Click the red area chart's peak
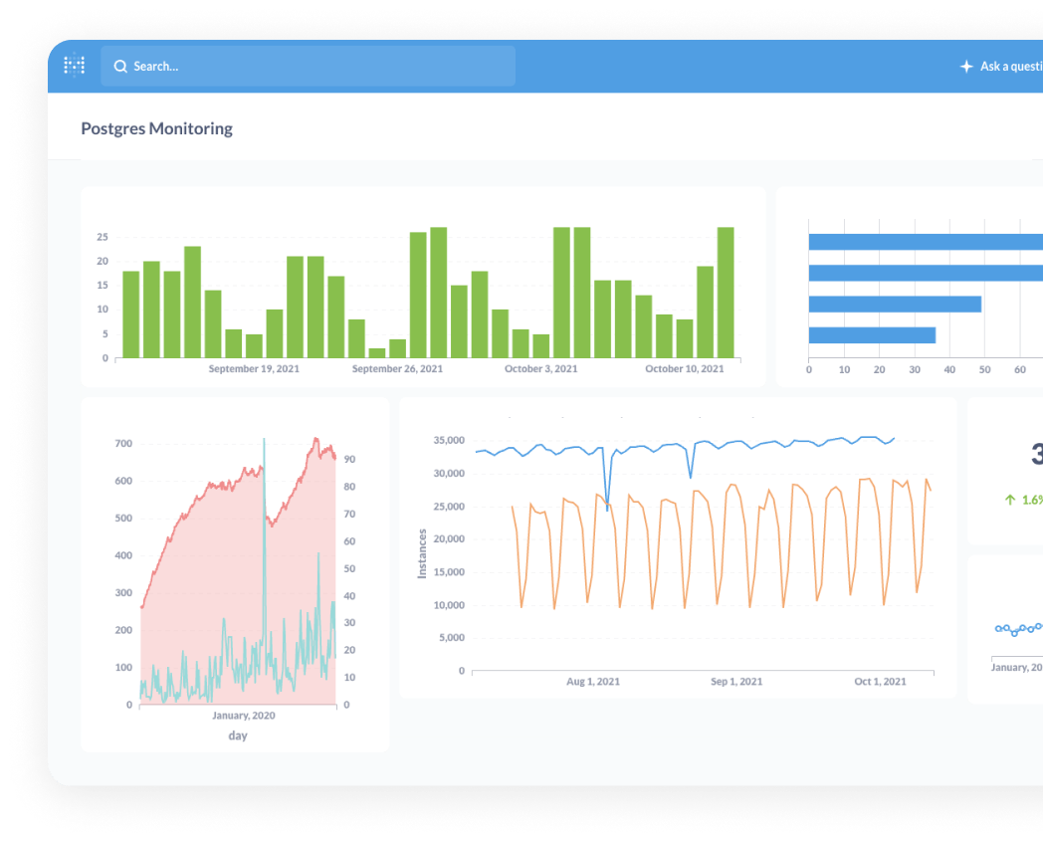 [315, 440]
